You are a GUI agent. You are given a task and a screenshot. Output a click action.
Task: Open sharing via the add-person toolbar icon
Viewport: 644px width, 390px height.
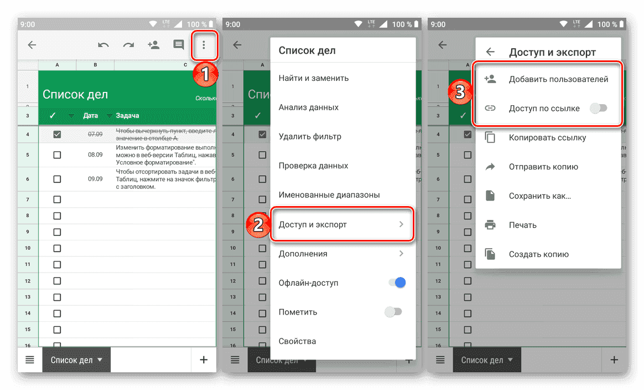coord(153,45)
